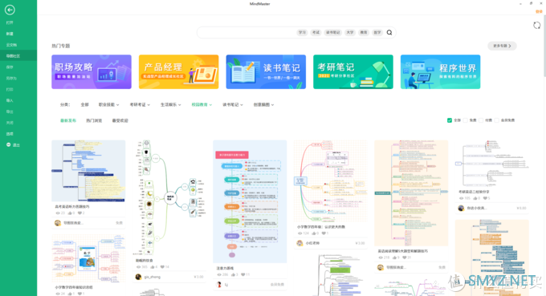The height and width of the screenshot is (296, 546).
Task: Open the 程序世界 topic banner
Action: 440,71
